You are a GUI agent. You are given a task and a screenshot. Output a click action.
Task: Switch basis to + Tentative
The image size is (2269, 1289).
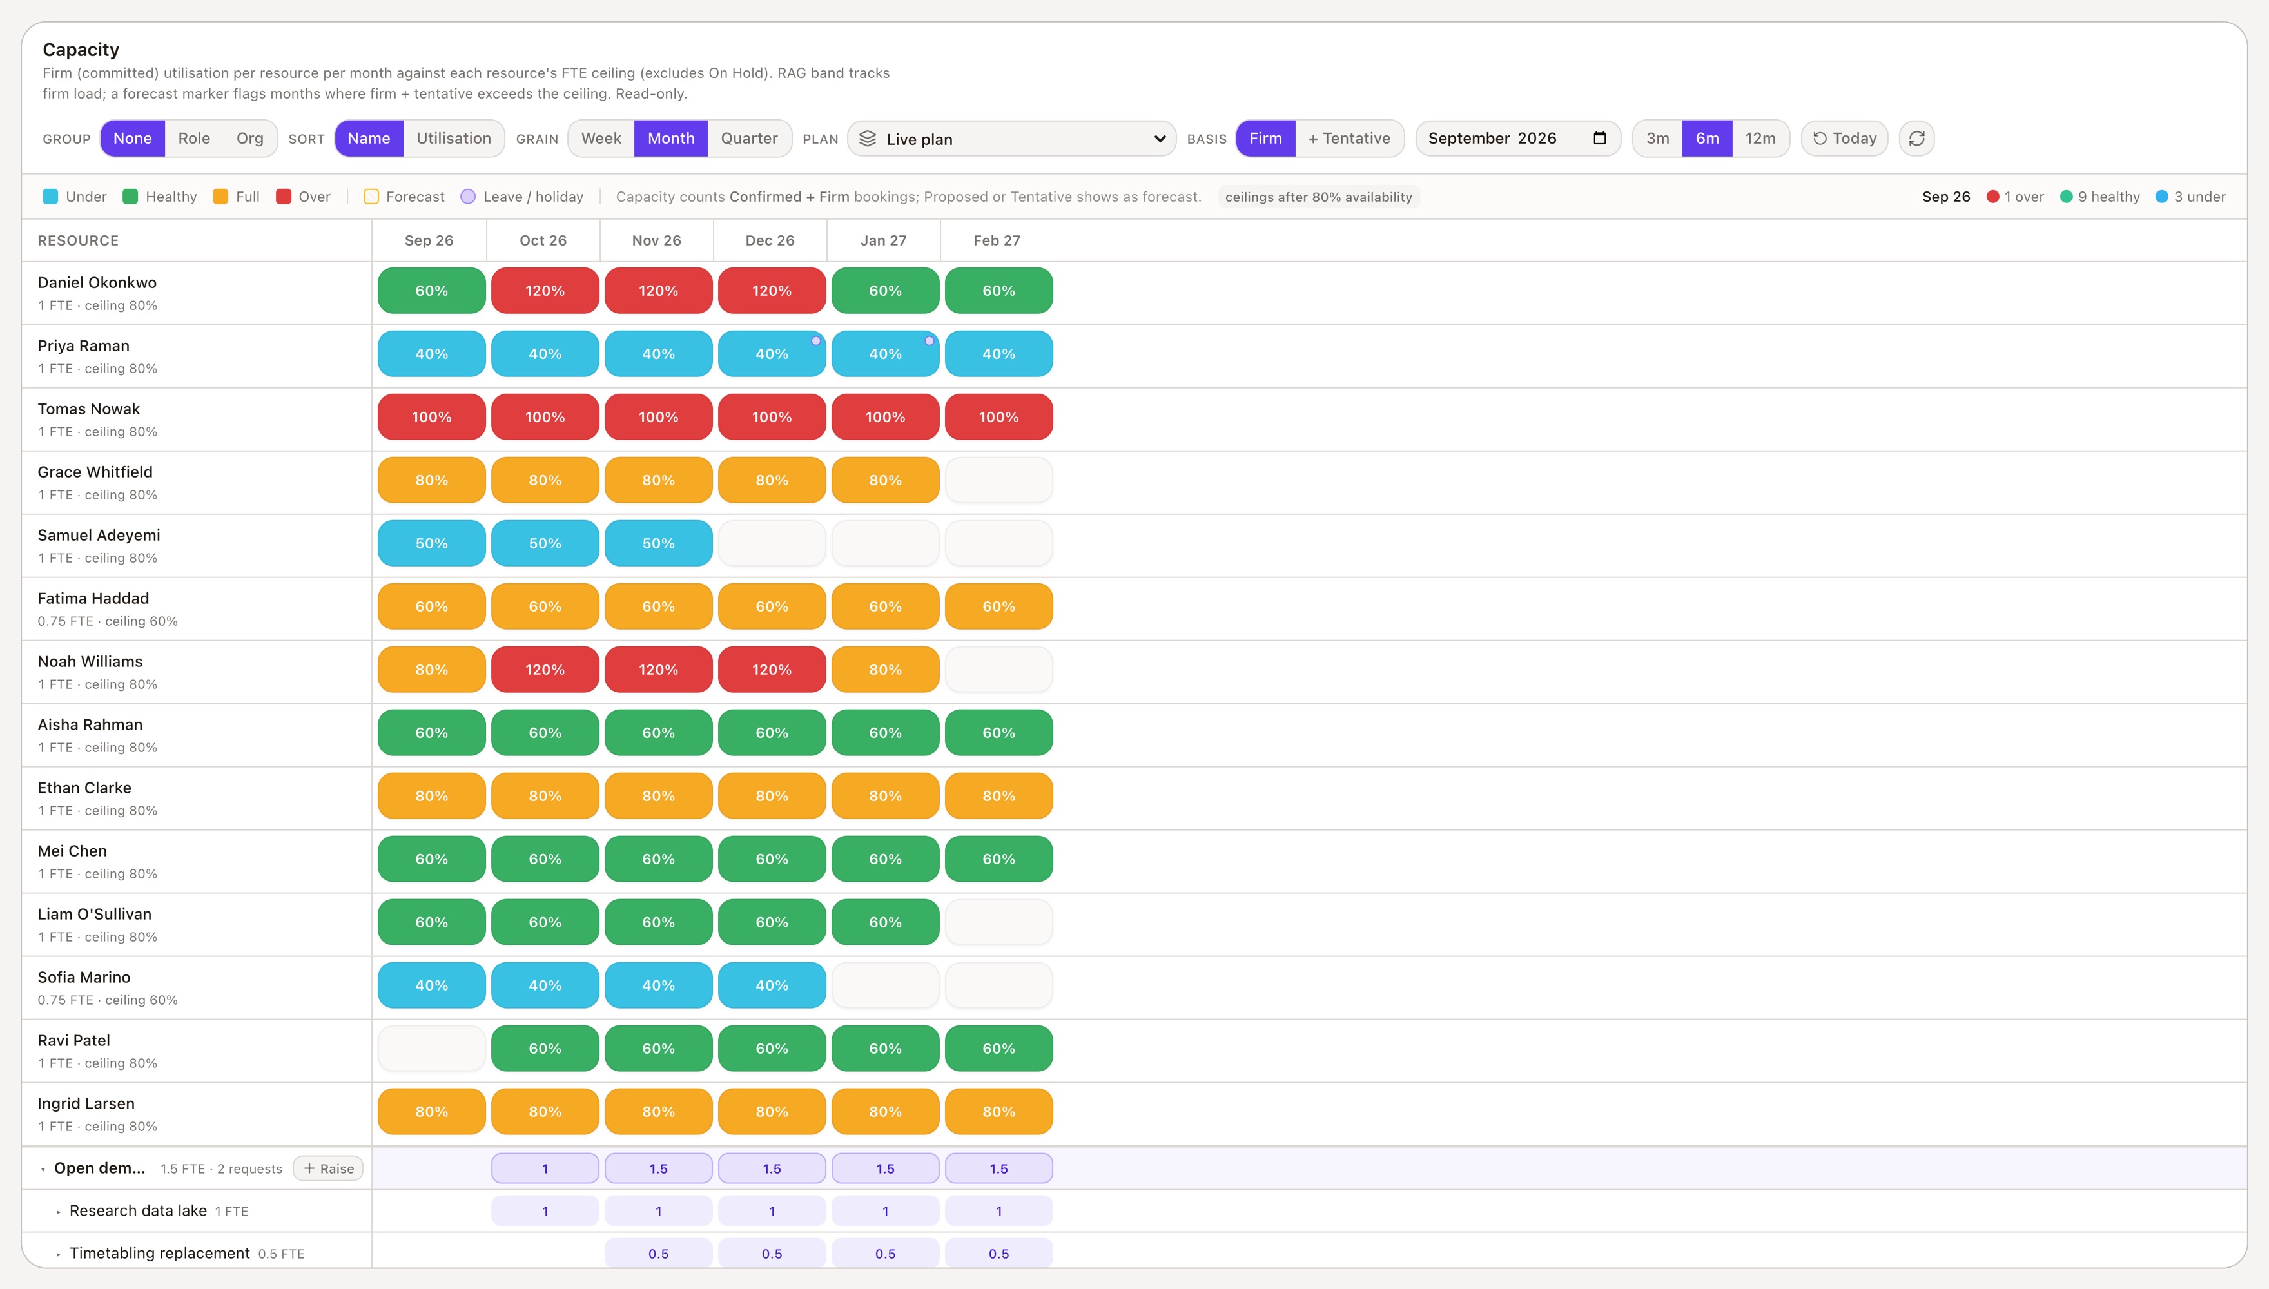click(x=1349, y=138)
